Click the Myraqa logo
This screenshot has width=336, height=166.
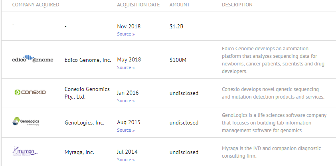coord(25,152)
